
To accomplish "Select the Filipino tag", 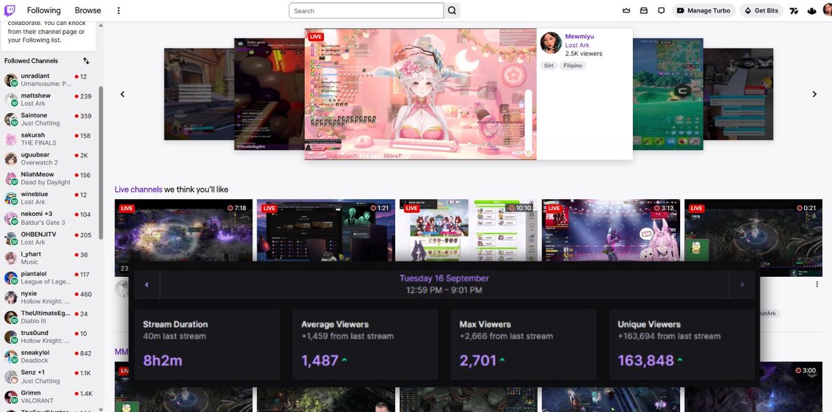I will tap(573, 66).
